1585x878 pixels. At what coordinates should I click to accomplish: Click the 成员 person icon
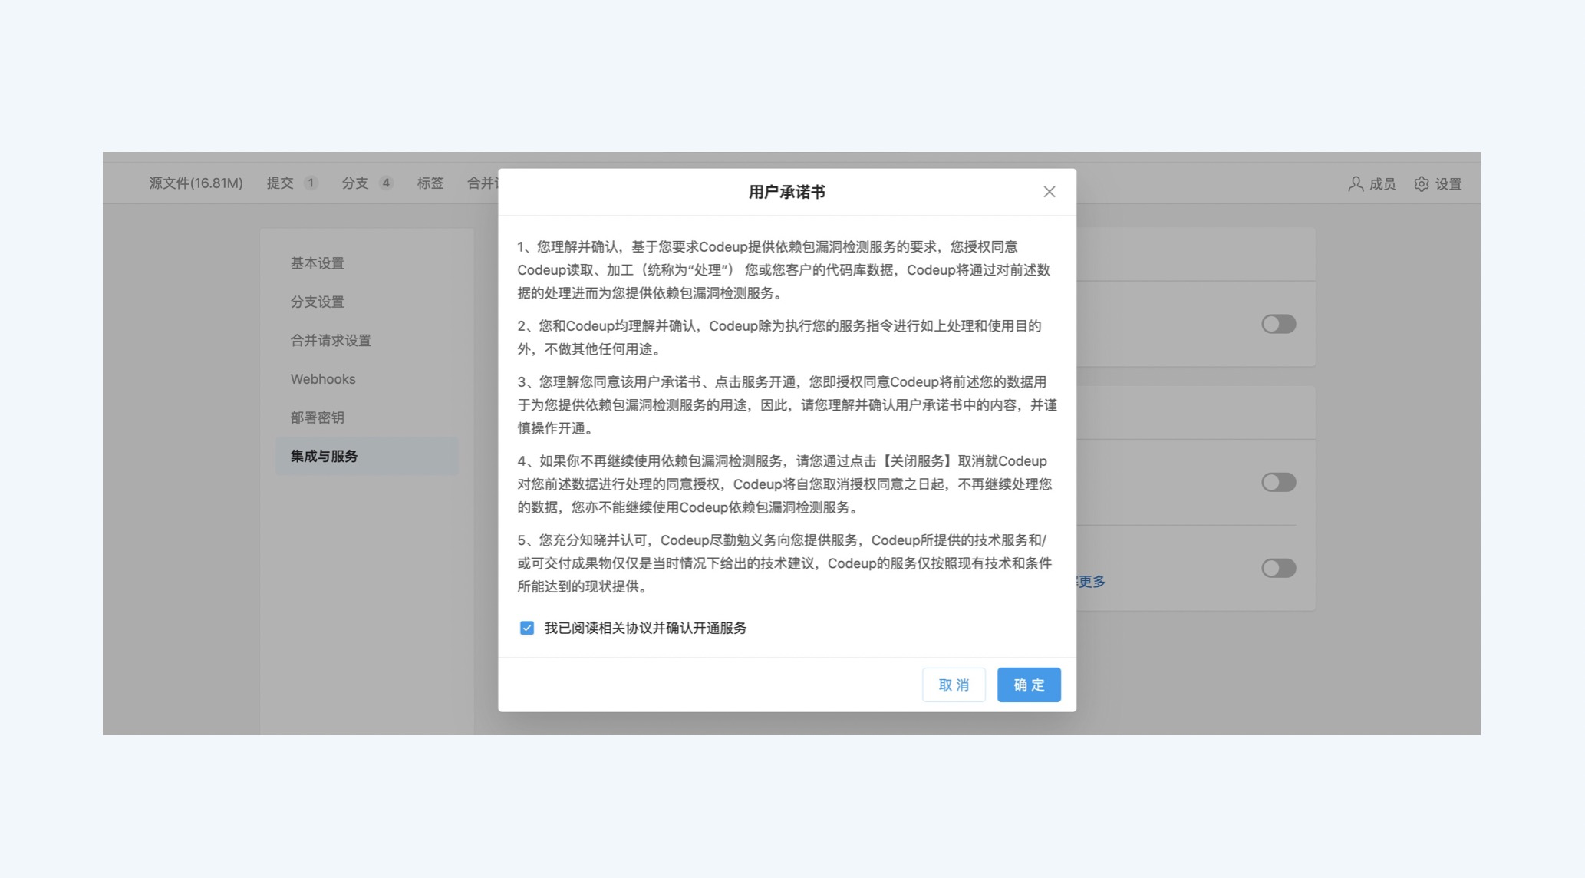point(1356,184)
